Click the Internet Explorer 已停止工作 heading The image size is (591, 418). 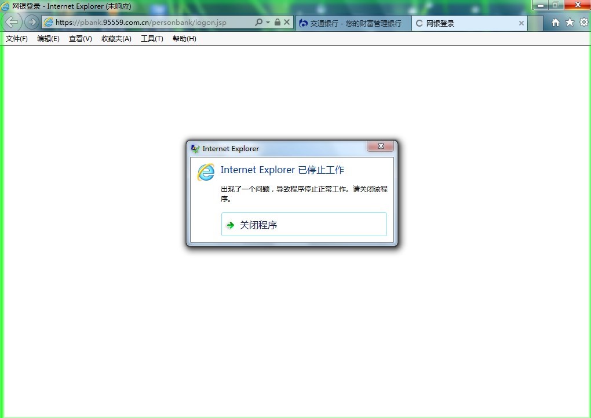click(x=282, y=170)
